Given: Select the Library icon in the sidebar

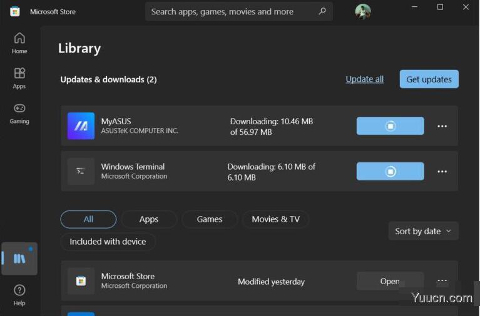Looking at the screenshot, I should [19, 259].
